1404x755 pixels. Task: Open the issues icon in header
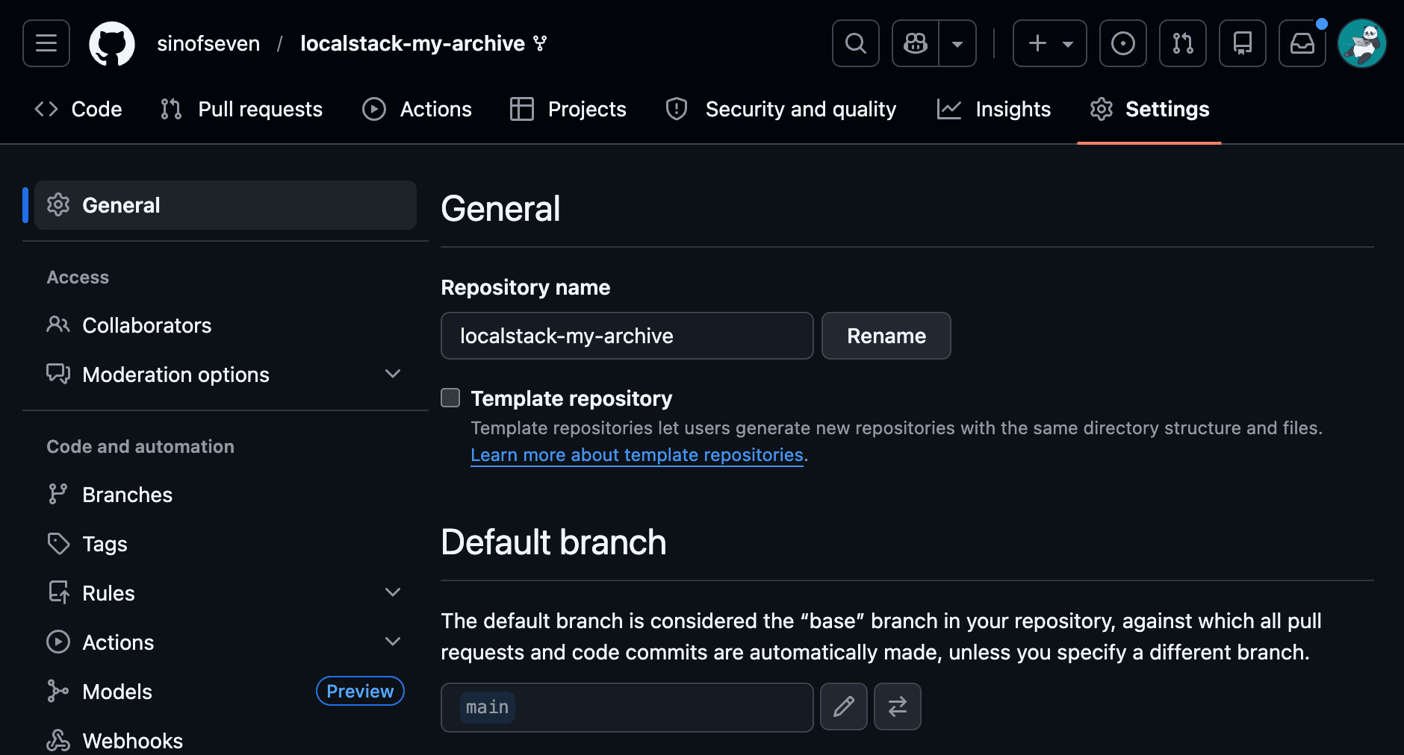click(1122, 43)
